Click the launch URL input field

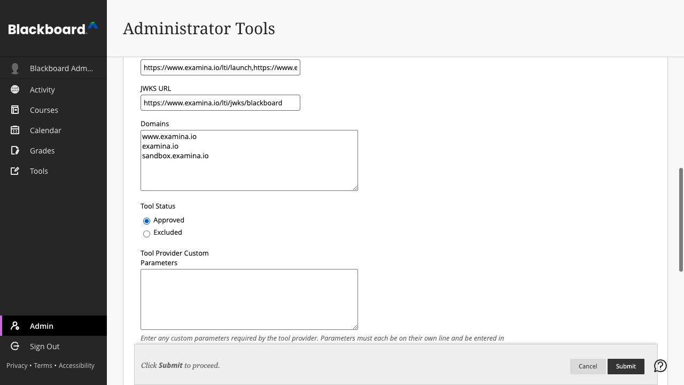coord(220,67)
